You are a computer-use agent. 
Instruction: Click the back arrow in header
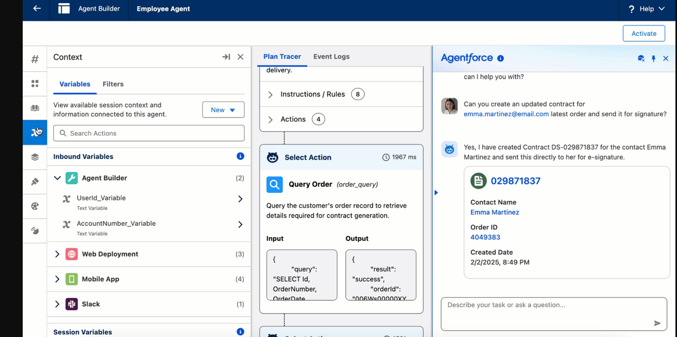click(x=36, y=9)
